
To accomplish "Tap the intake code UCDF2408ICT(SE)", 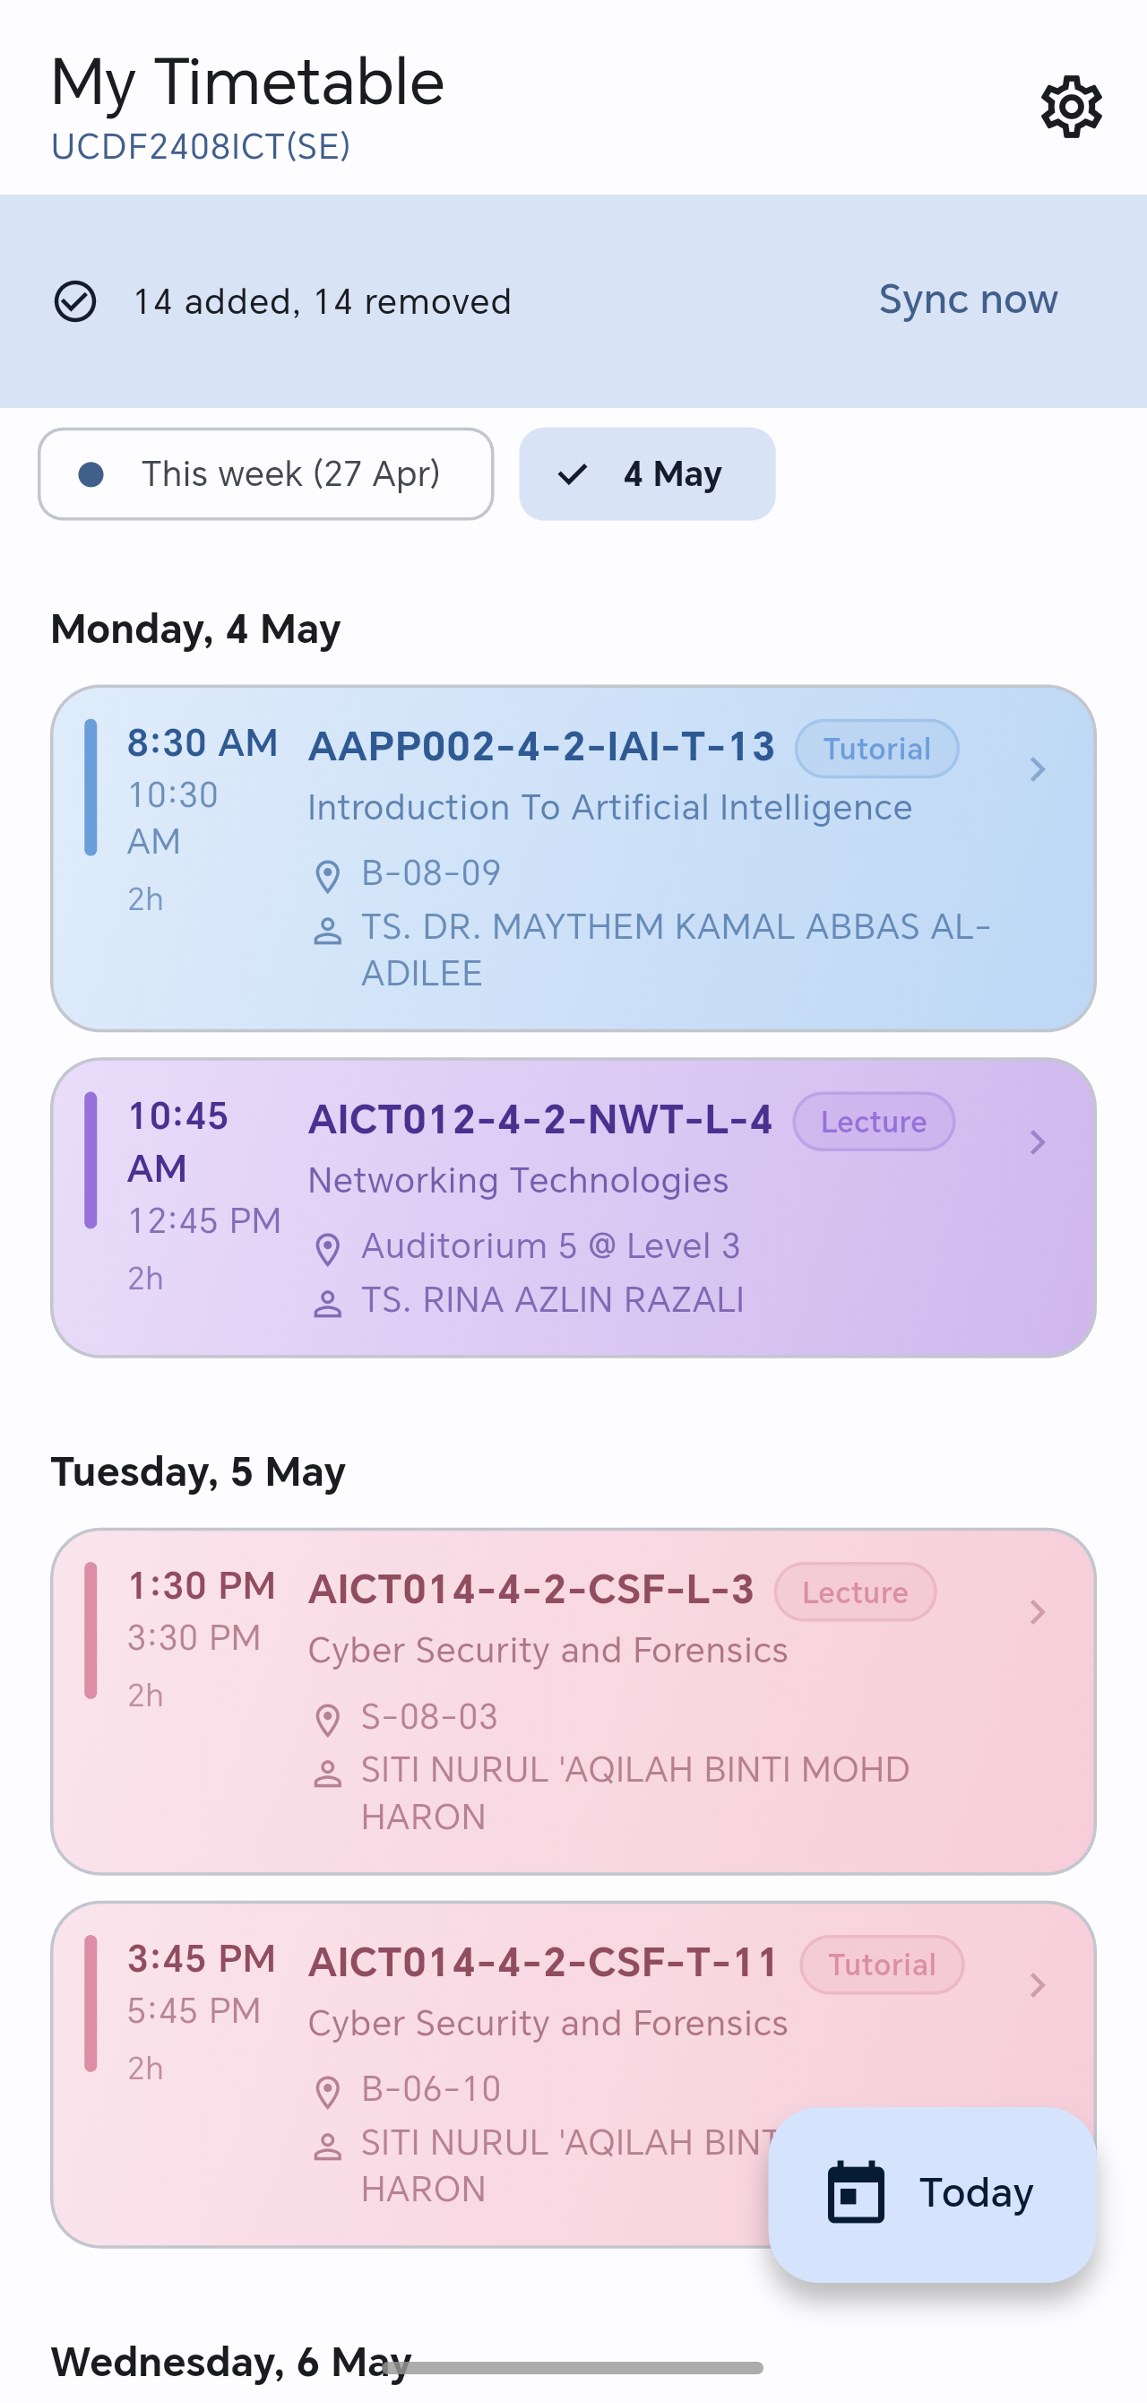I will tap(201, 146).
